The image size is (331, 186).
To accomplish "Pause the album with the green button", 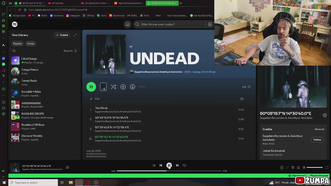I will (x=91, y=87).
